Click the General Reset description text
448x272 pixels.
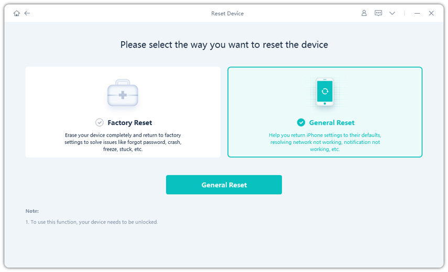click(324, 142)
